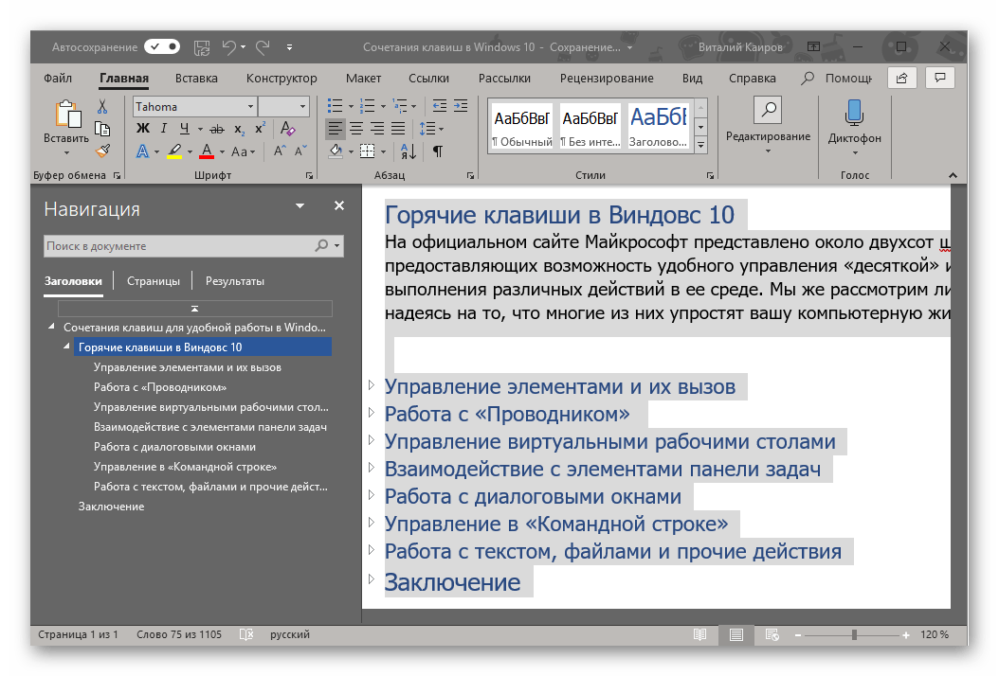Adjust the zoom slider handle
This screenshot has width=999, height=676.
[854, 634]
